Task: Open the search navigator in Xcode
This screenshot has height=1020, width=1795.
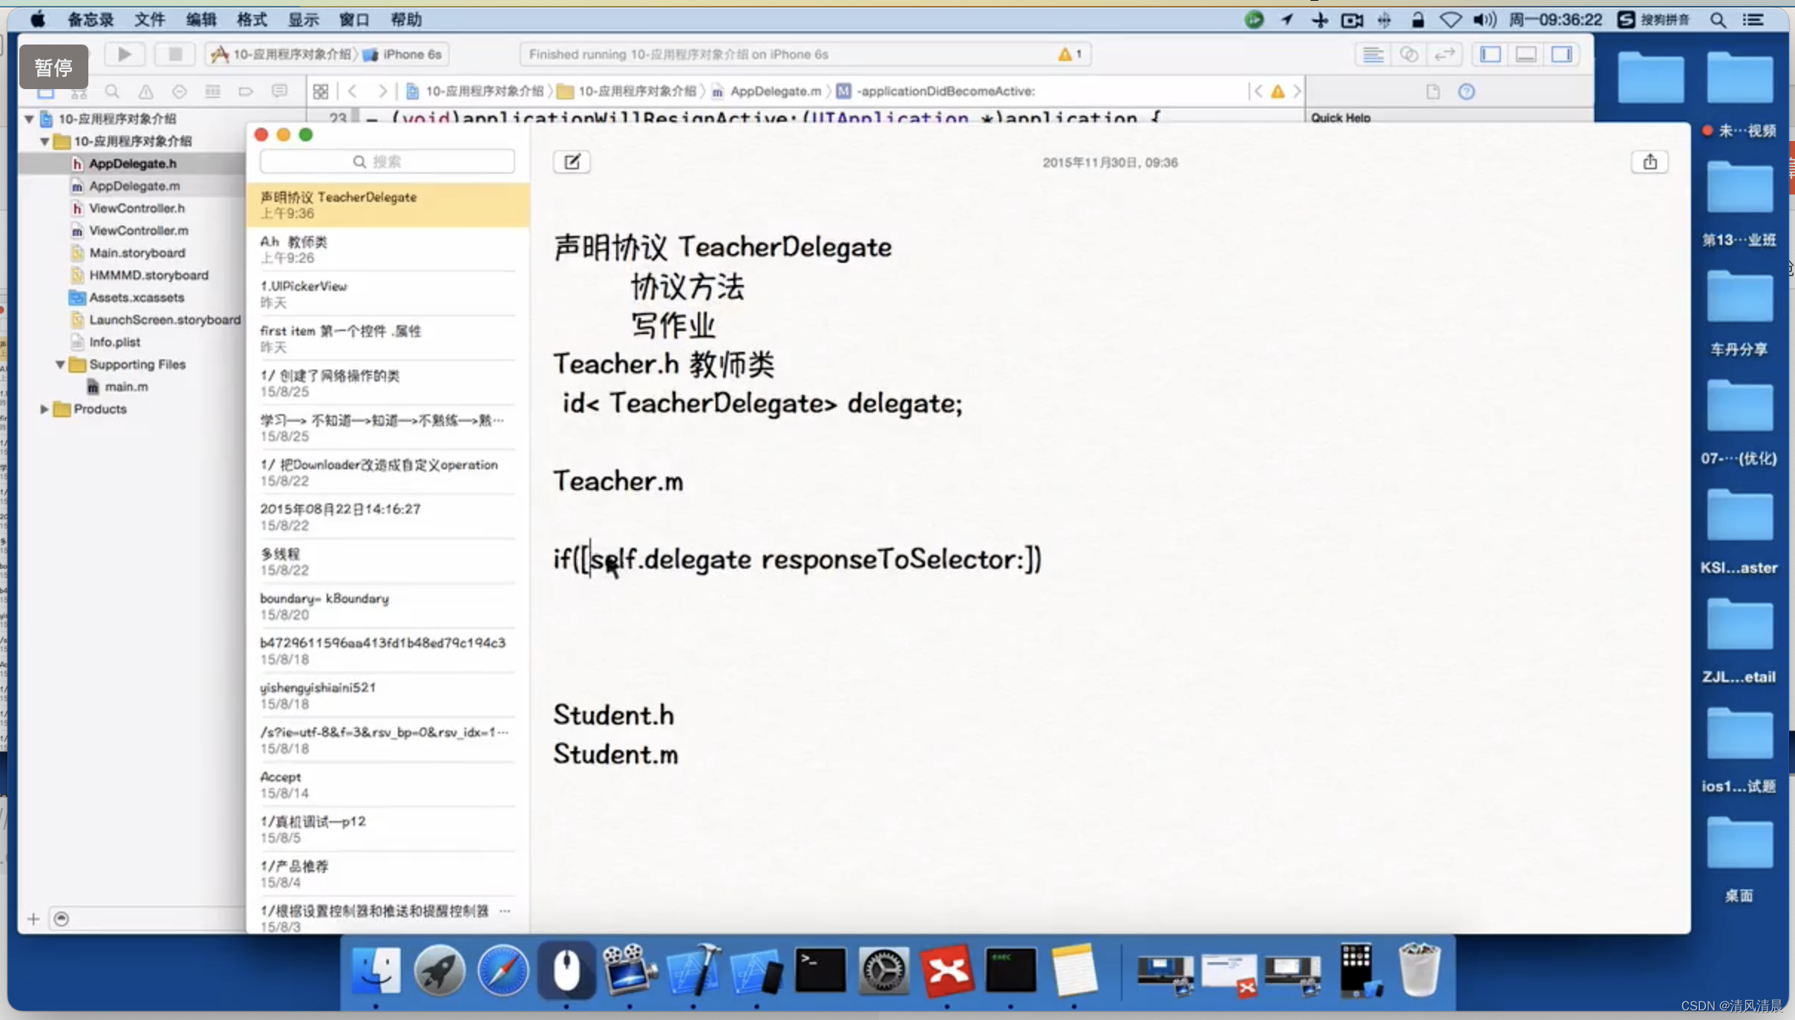Action: tap(112, 91)
